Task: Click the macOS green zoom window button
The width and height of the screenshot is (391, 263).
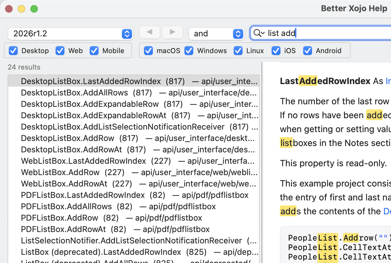Action: (34, 9)
